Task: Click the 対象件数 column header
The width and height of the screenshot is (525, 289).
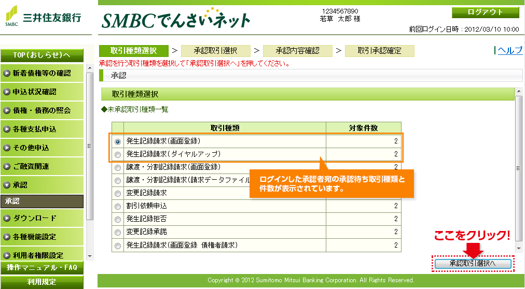Action: pyautogui.click(x=364, y=128)
